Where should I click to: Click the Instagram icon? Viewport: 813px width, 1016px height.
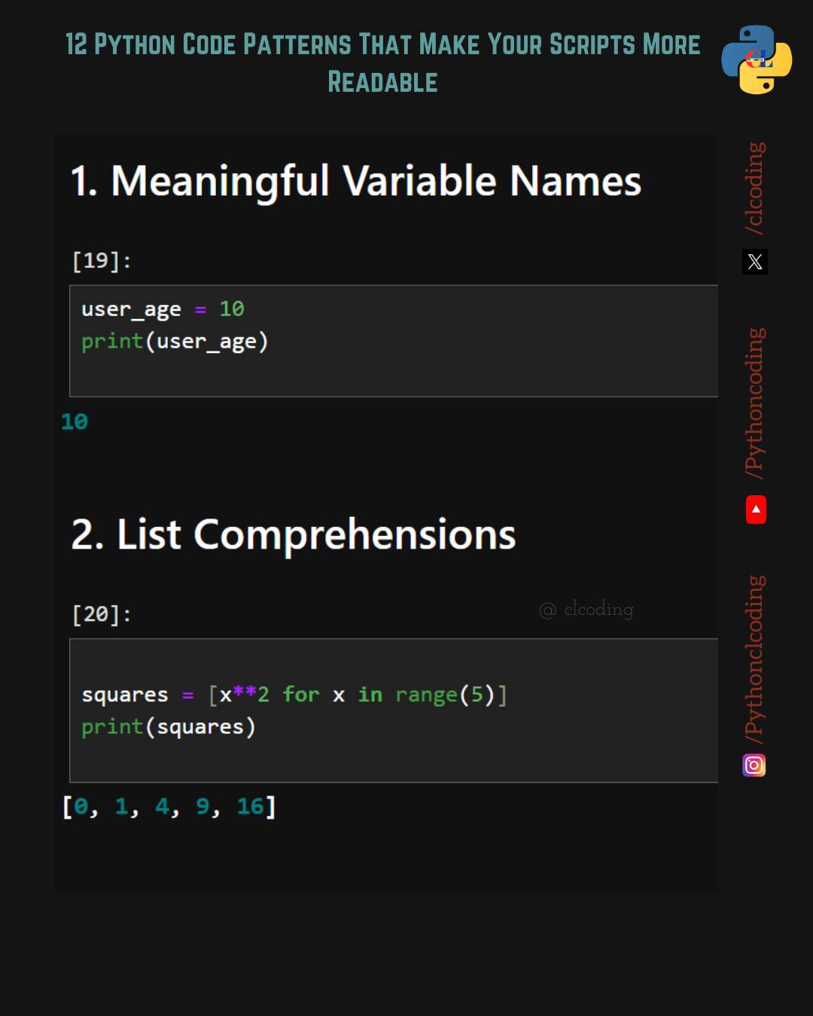click(x=754, y=765)
